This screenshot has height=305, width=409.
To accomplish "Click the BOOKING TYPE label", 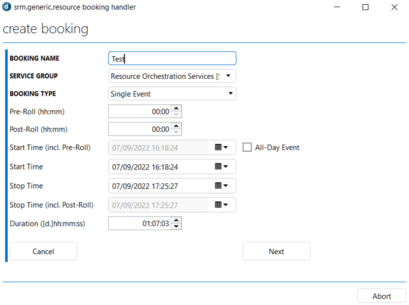I will click(x=33, y=94).
